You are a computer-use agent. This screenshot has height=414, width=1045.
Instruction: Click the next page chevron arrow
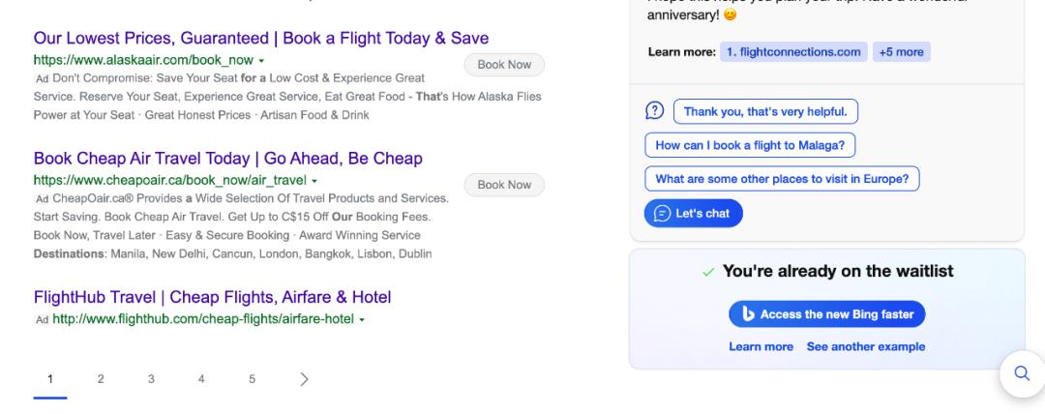pyautogui.click(x=304, y=378)
